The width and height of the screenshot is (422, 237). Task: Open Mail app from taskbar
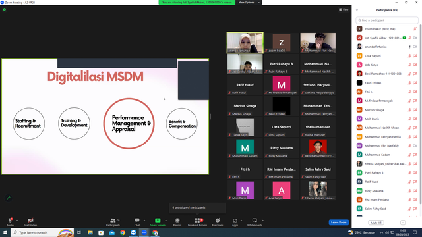111,232
